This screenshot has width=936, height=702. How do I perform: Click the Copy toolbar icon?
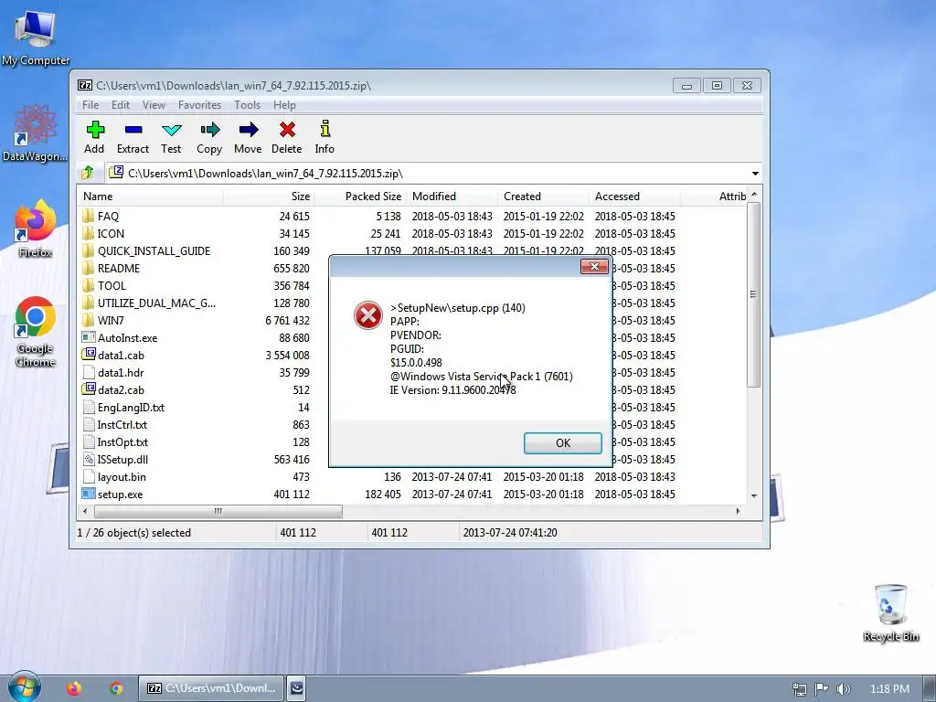pos(209,130)
